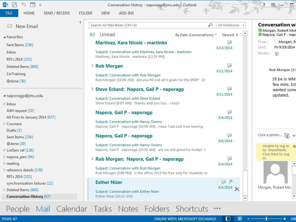Flag the Esther Nizer conversation
Image resolution: width=296 pixels, height=222 pixels.
tap(231, 181)
